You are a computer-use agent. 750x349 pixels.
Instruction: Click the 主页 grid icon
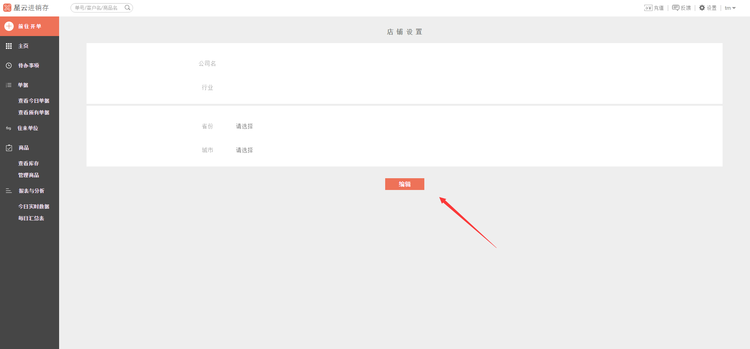click(x=9, y=46)
